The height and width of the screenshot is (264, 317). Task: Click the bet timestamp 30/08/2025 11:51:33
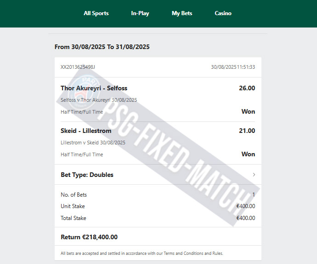click(233, 67)
